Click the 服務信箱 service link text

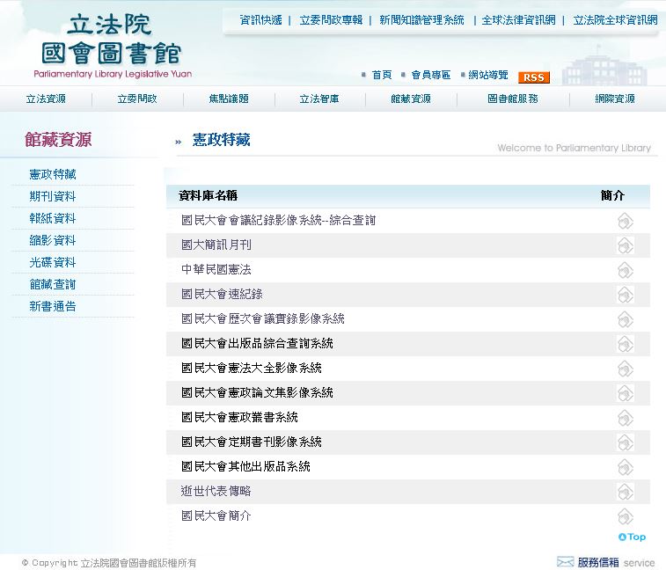pos(616,563)
